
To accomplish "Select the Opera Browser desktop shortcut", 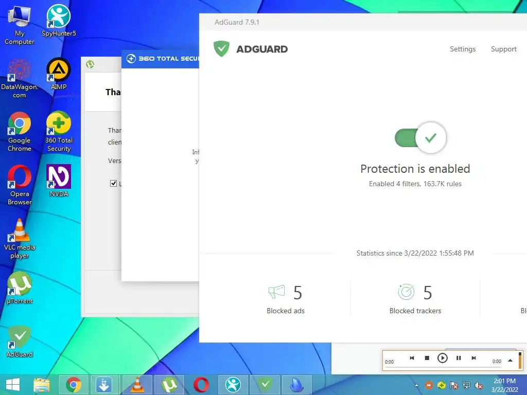I will pyautogui.click(x=20, y=185).
